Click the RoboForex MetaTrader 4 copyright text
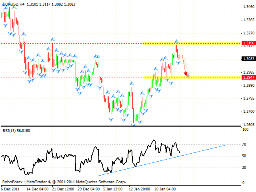 [x=64, y=182]
